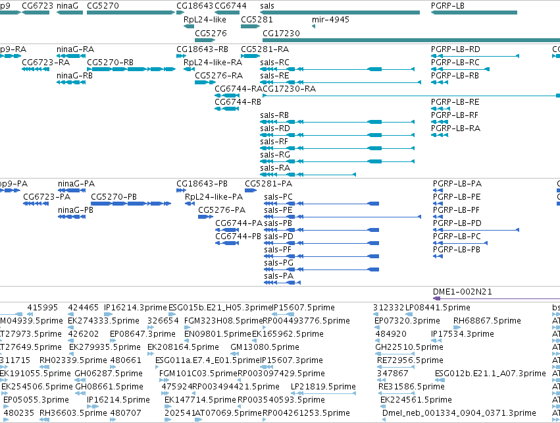
Task: Click the CG5270 gene label
Action: point(103,6)
